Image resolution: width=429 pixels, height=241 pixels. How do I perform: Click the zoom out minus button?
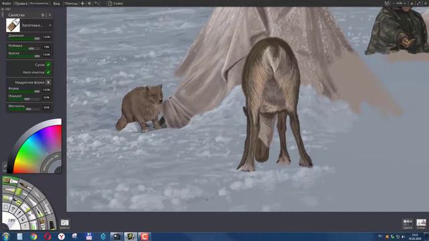tap(394, 3)
